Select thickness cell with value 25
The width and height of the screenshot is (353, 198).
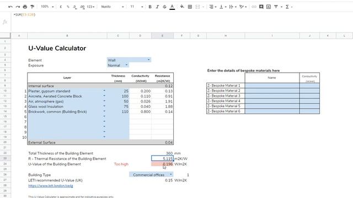[x=118, y=91]
